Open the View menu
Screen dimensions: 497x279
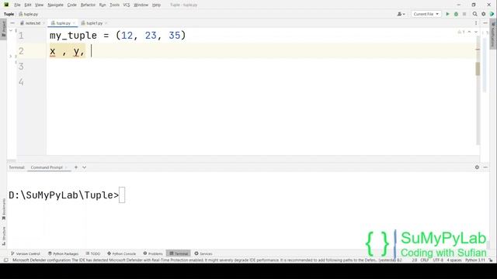(x=39, y=5)
